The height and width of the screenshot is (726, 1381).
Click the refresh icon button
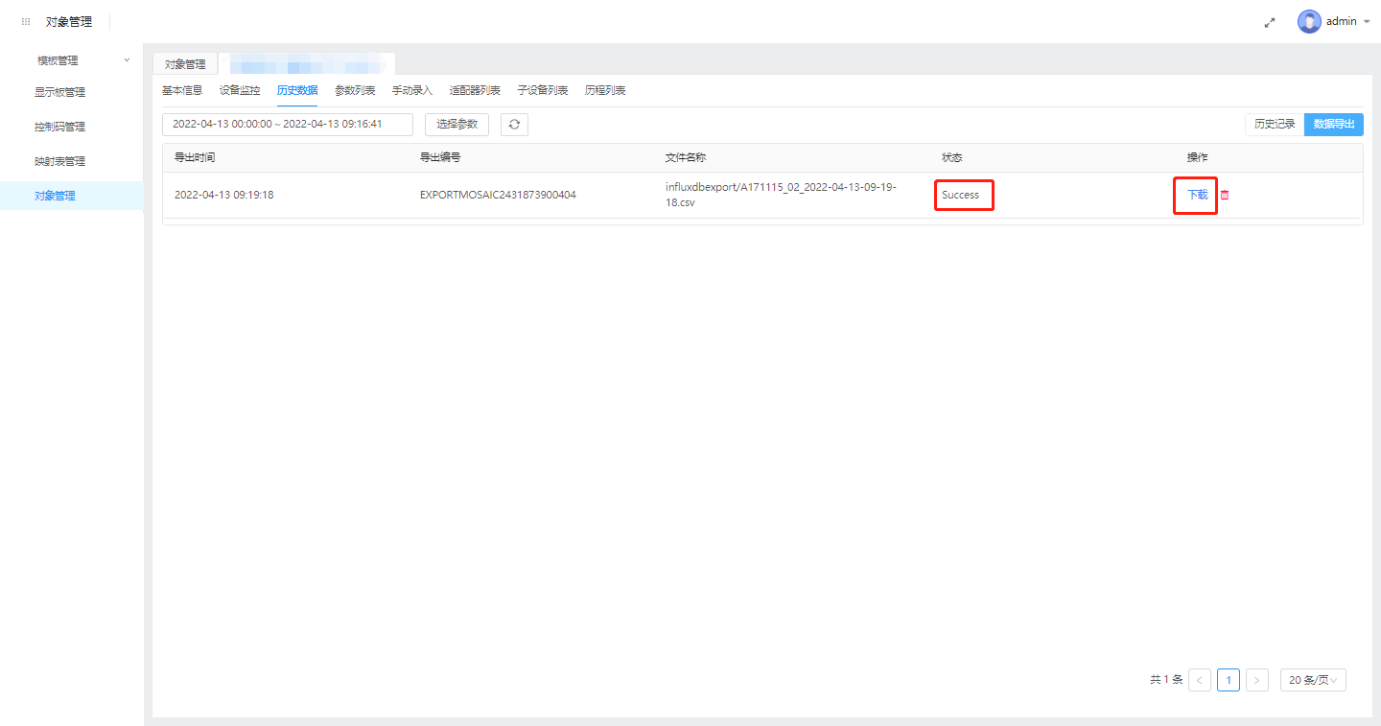(514, 124)
